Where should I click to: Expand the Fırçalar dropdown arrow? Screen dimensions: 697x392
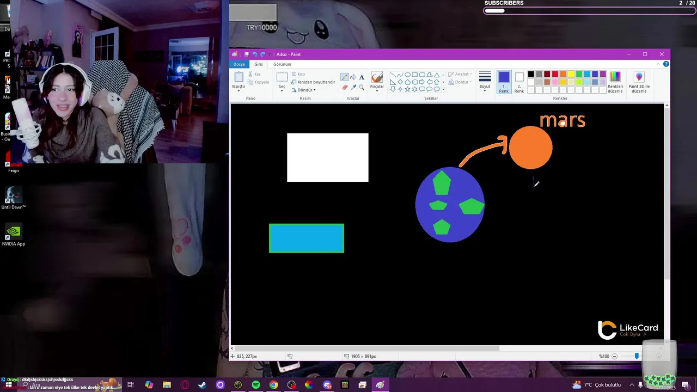(x=377, y=91)
